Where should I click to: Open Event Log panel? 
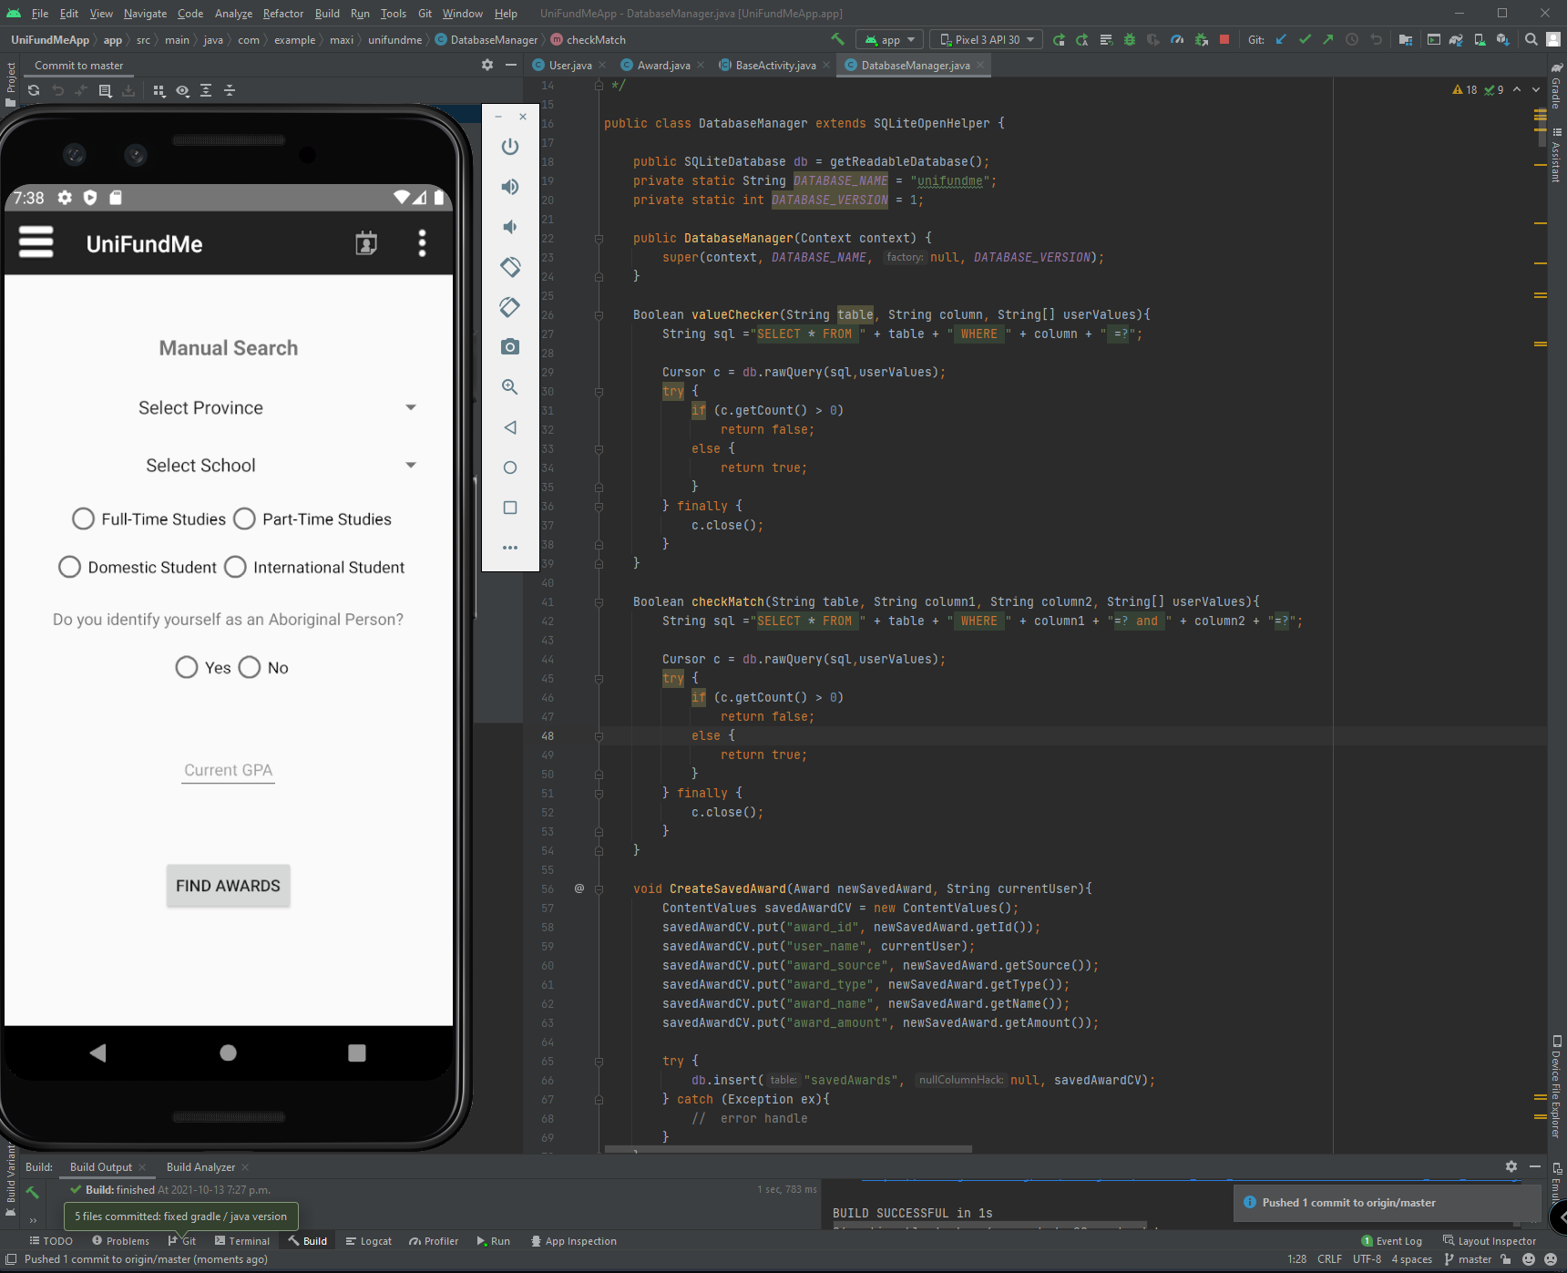[1391, 1241]
